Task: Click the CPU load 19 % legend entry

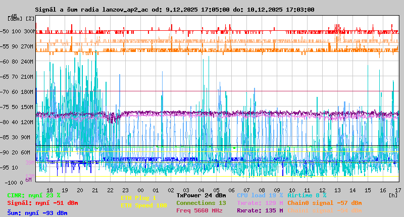Action: coord(260,195)
